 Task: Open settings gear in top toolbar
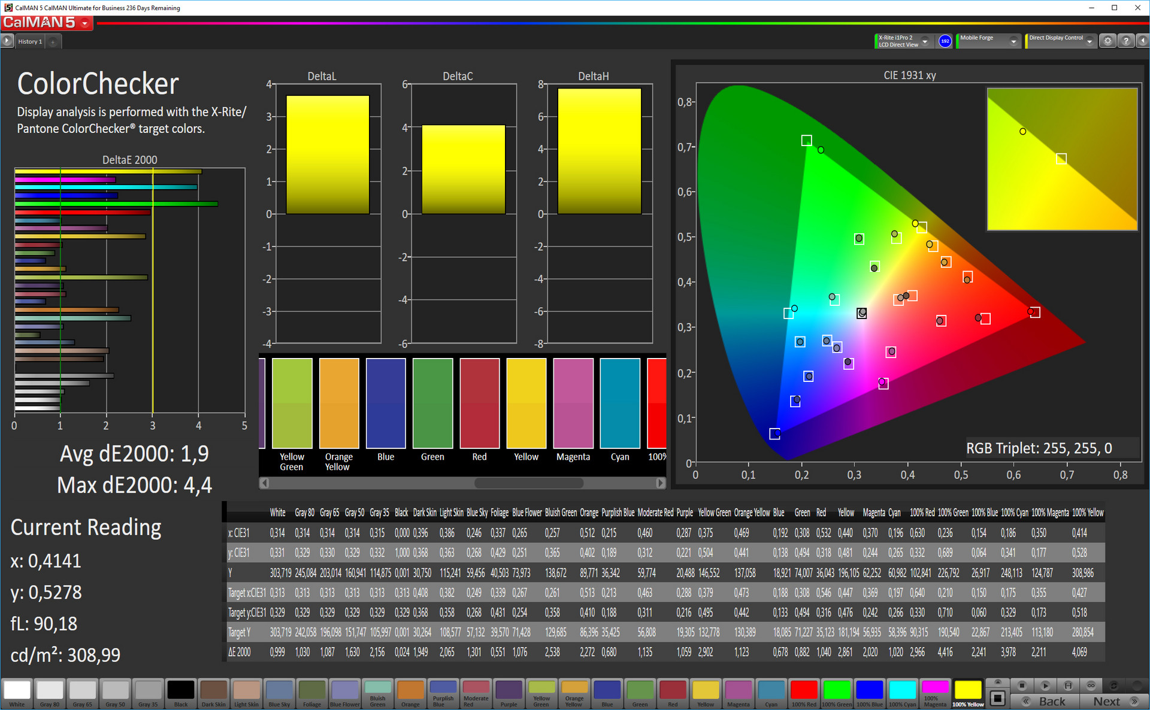click(1107, 41)
